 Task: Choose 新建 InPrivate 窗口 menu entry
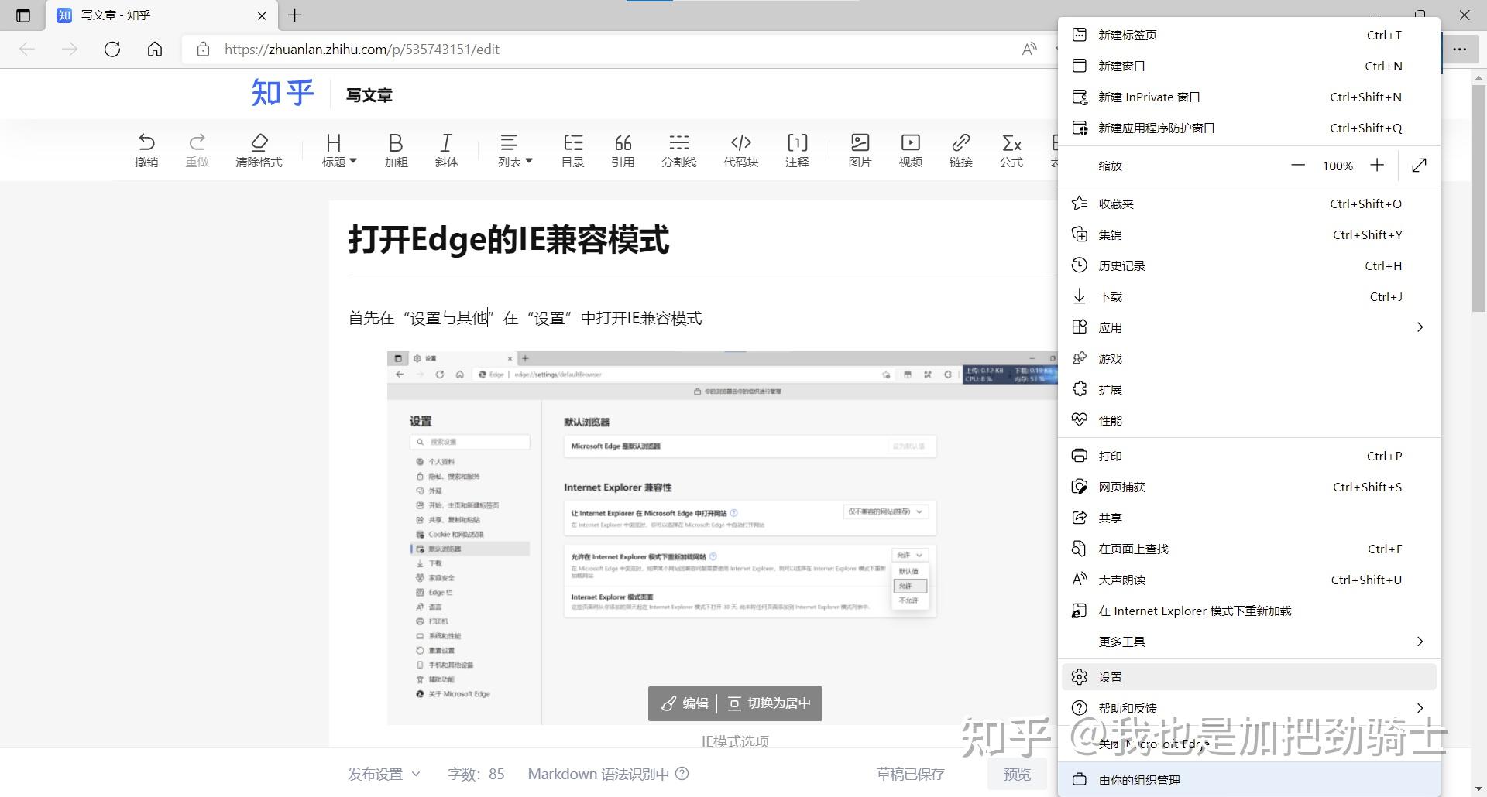(x=1248, y=97)
